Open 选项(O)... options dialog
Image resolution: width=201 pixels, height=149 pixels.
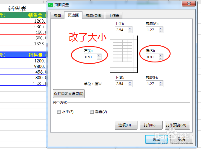pyautogui.click(x=126, y=125)
